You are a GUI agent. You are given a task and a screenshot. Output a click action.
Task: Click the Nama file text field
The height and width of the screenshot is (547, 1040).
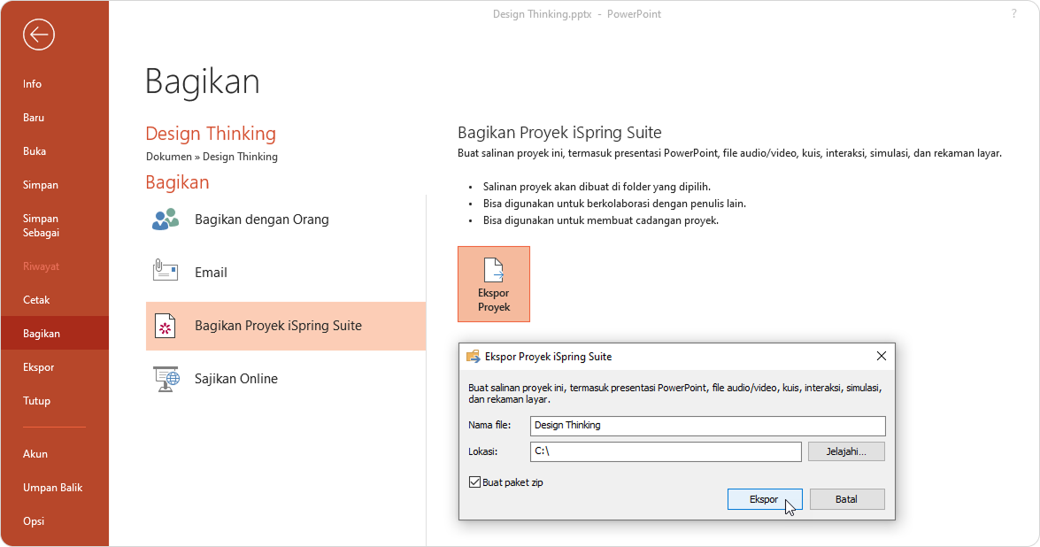pyautogui.click(x=707, y=426)
